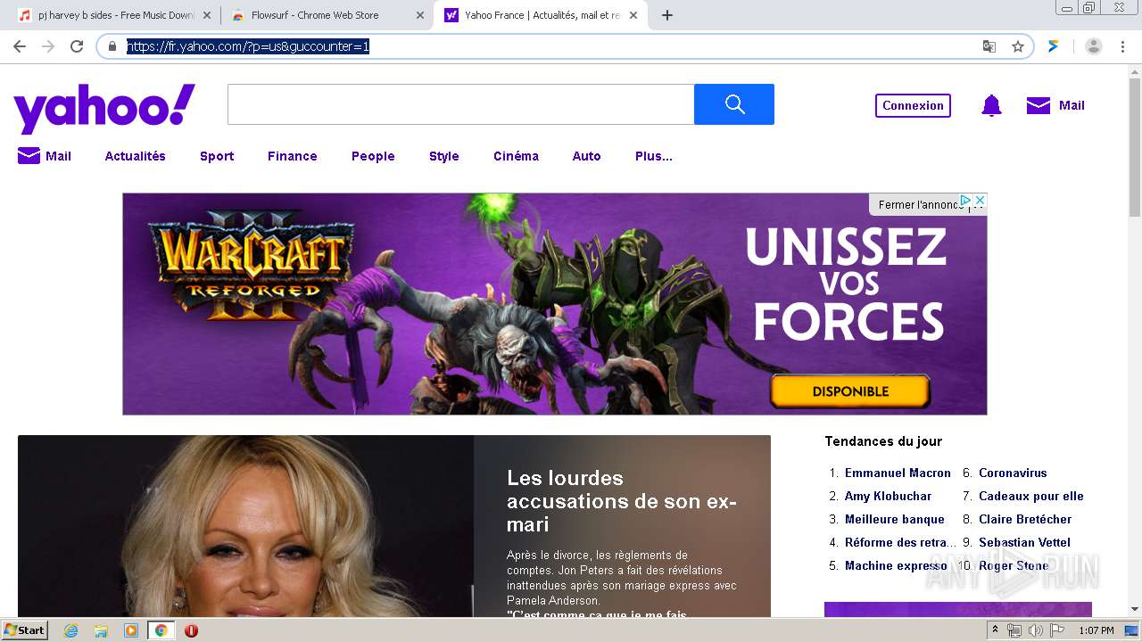
Task: Open trending topic Réforme des retra...
Action: [900, 542]
